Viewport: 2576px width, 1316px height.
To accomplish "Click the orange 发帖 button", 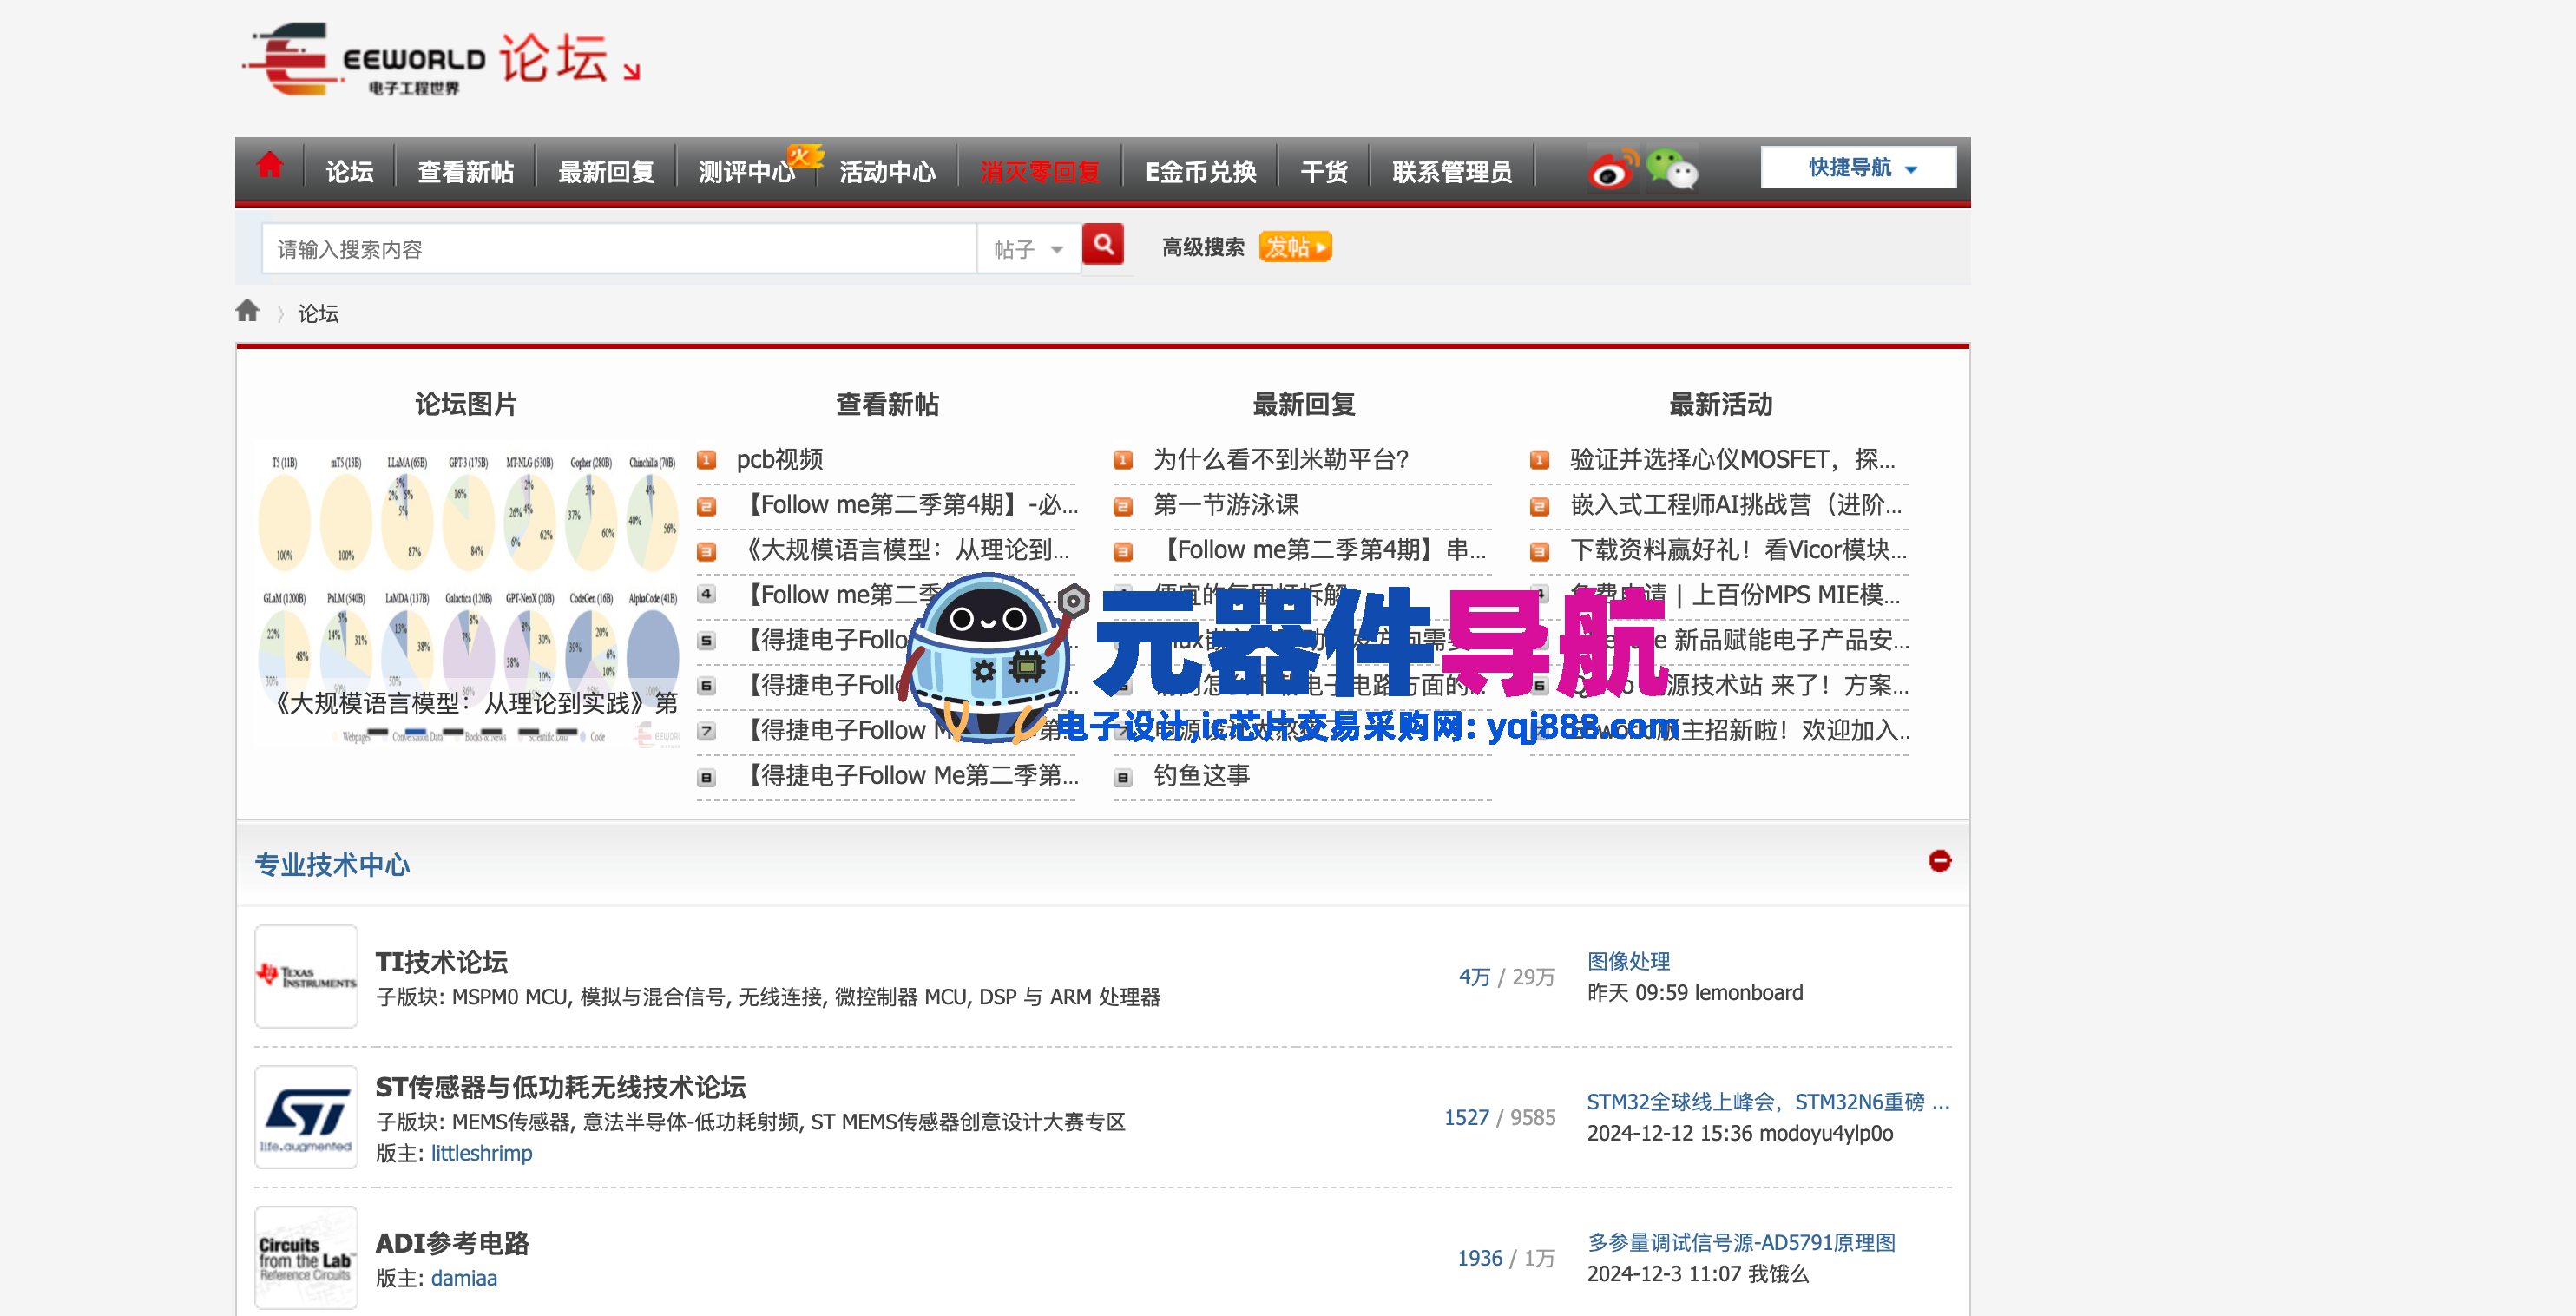I will coord(1294,247).
